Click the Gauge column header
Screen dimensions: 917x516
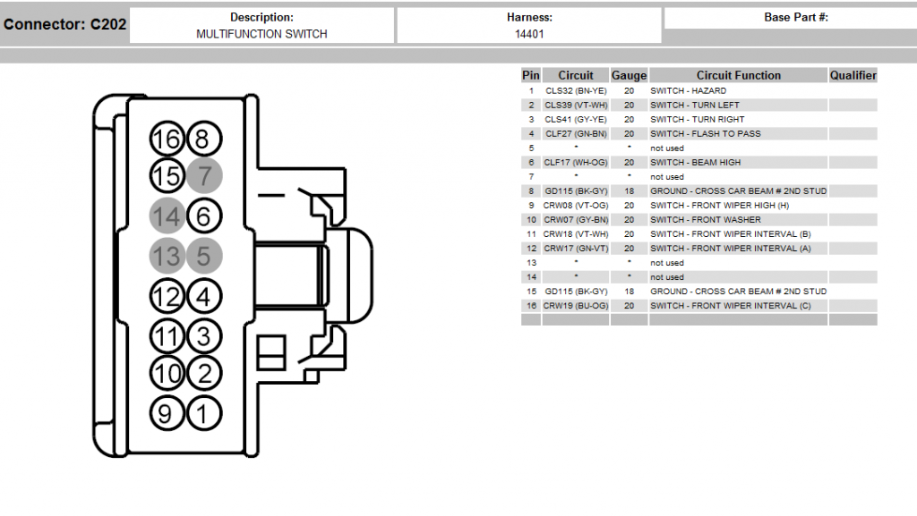pos(629,76)
